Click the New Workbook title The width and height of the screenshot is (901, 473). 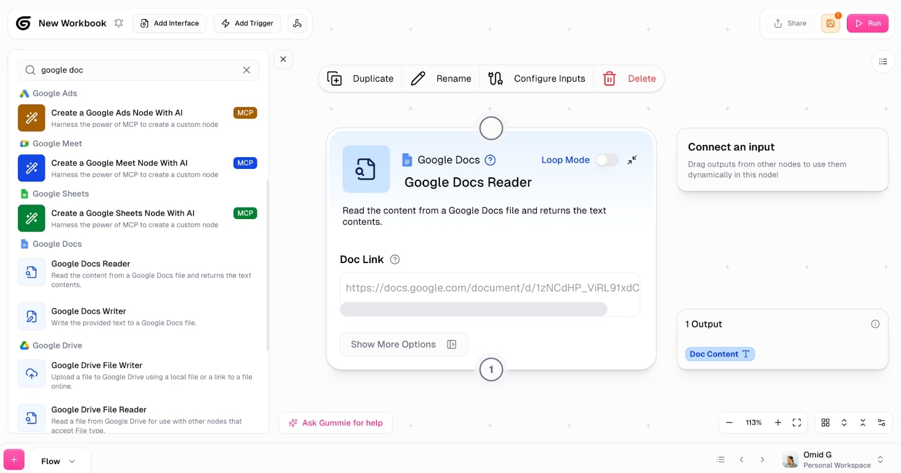72,23
